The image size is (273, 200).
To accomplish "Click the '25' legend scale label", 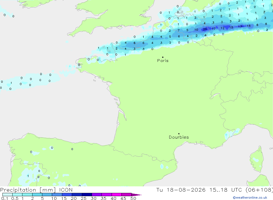I will pos(84,198).
